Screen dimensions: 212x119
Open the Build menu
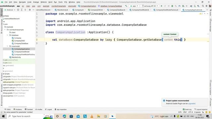point(50,2)
